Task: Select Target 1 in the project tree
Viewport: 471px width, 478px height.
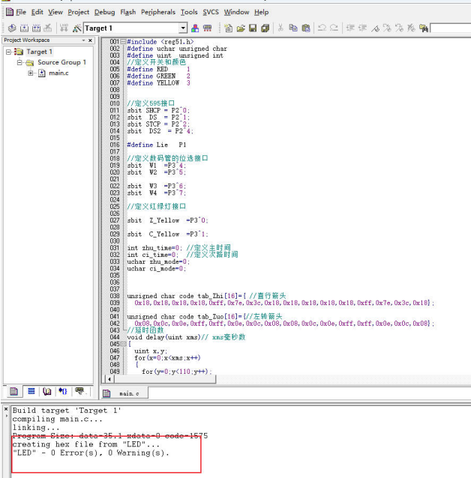Action: click(x=40, y=52)
